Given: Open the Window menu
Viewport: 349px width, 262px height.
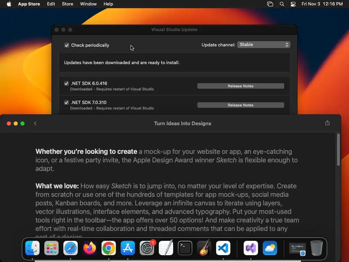Looking at the screenshot, I should (88, 4).
